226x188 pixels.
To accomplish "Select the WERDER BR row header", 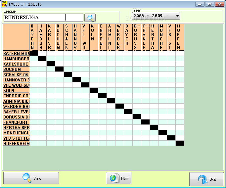I will pyautogui.click(x=16, y=106).
